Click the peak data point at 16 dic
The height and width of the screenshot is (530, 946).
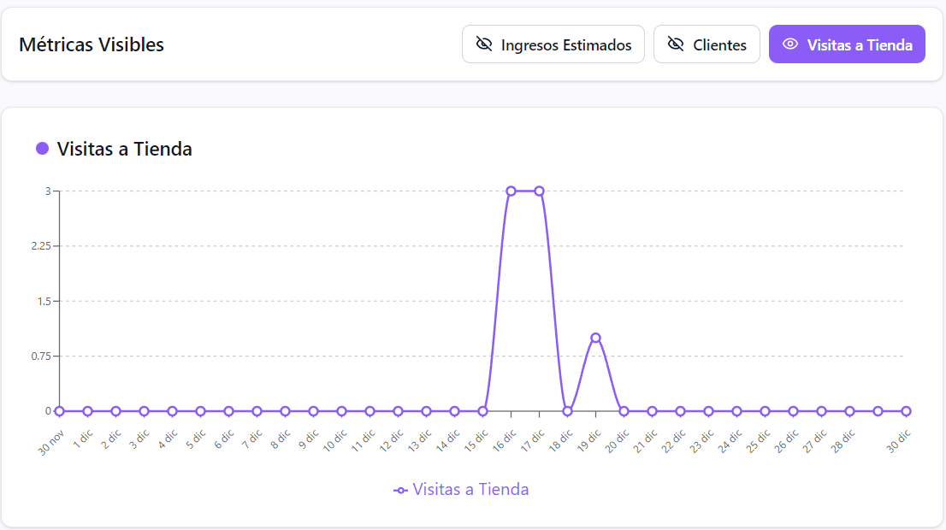512,190
